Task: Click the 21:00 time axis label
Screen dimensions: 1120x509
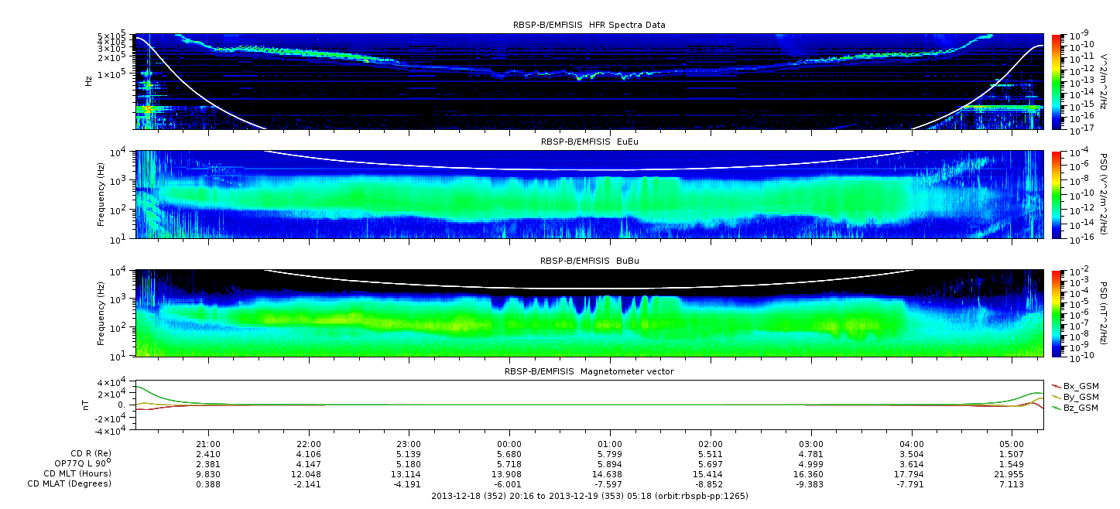Action: 207,444
